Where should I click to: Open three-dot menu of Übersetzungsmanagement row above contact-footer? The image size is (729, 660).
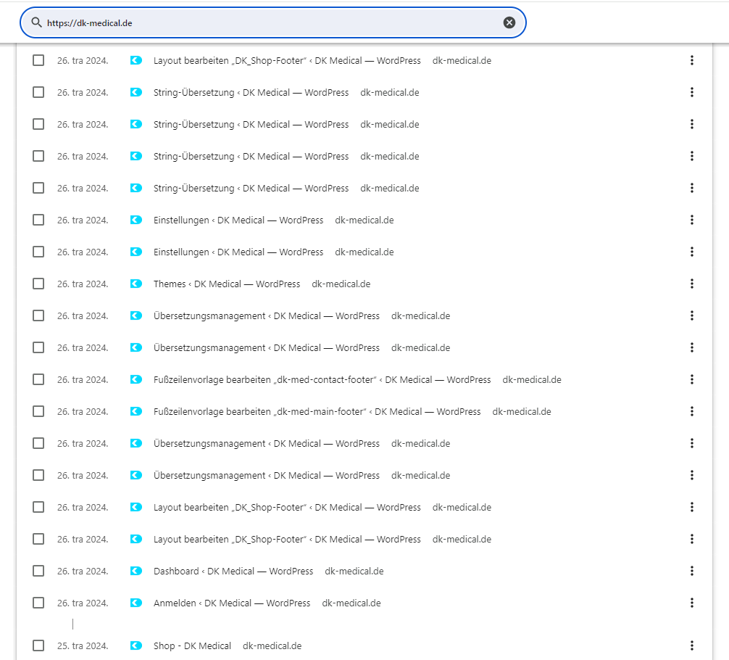[x=692, y=347]
